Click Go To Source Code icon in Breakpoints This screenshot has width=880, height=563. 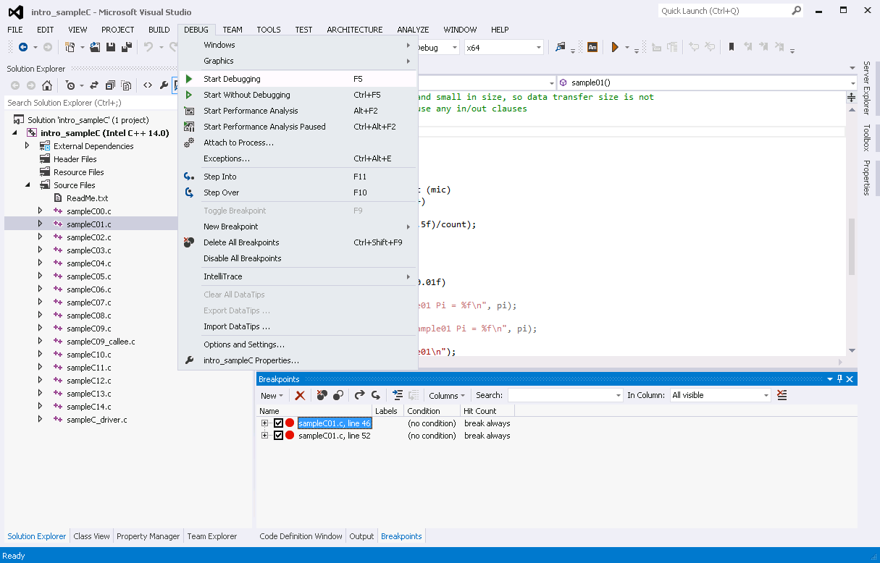398,395
